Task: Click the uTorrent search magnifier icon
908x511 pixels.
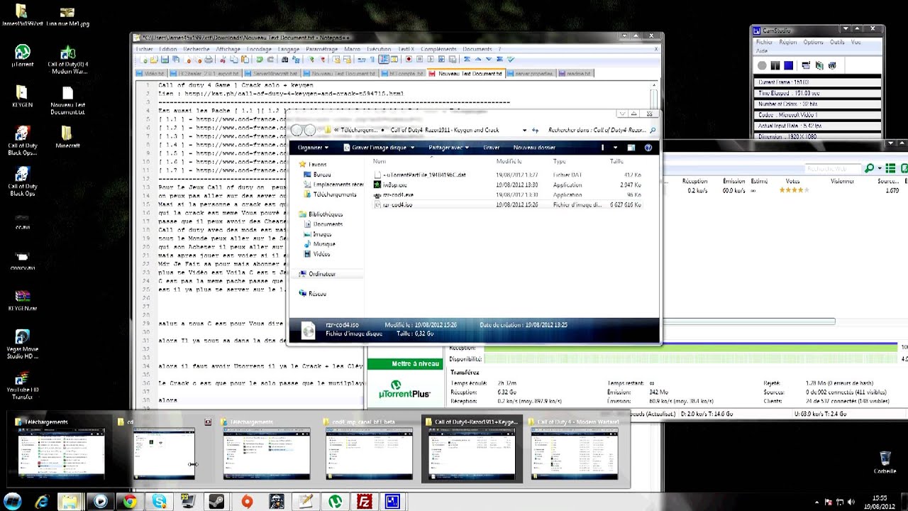Action: click(x=869, y=168)
